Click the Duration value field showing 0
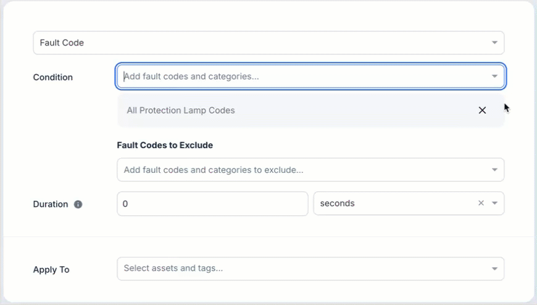 pyautogui.click(x=212, y=204)
